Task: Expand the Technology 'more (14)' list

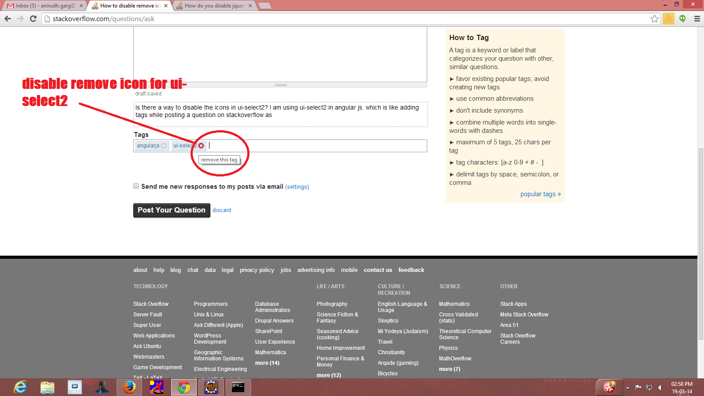Action: (x=267, y=363)
